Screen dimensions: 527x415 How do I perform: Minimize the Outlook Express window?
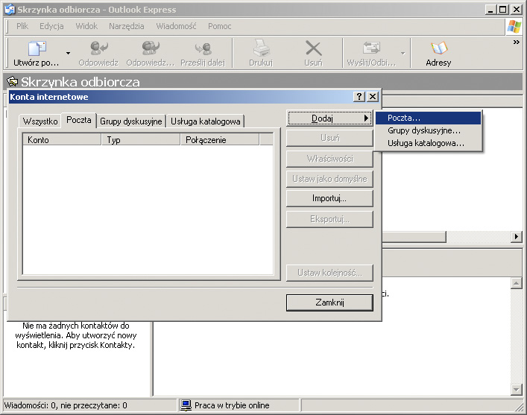click(x=490, y=10)
